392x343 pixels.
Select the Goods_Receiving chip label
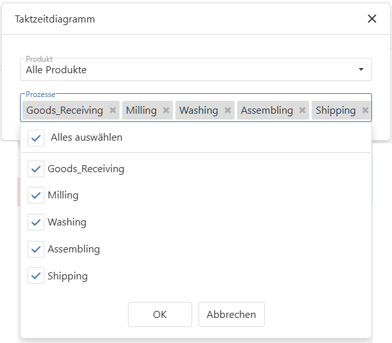click(65, 110)
